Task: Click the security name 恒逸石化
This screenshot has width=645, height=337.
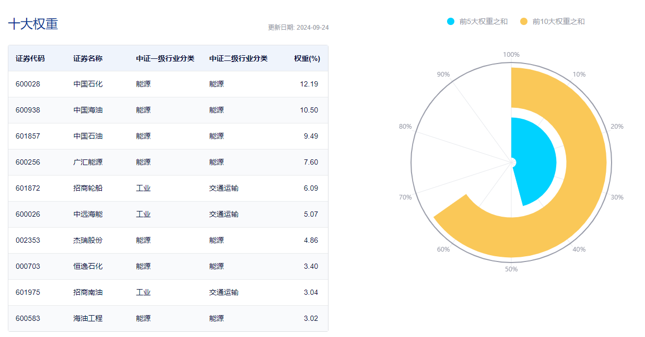Action: 88,266
